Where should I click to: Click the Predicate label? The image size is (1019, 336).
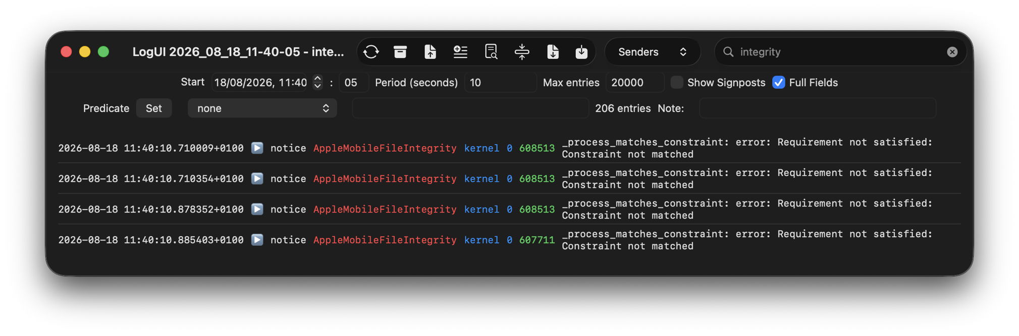pyautogui.click(x=106, y=108)
